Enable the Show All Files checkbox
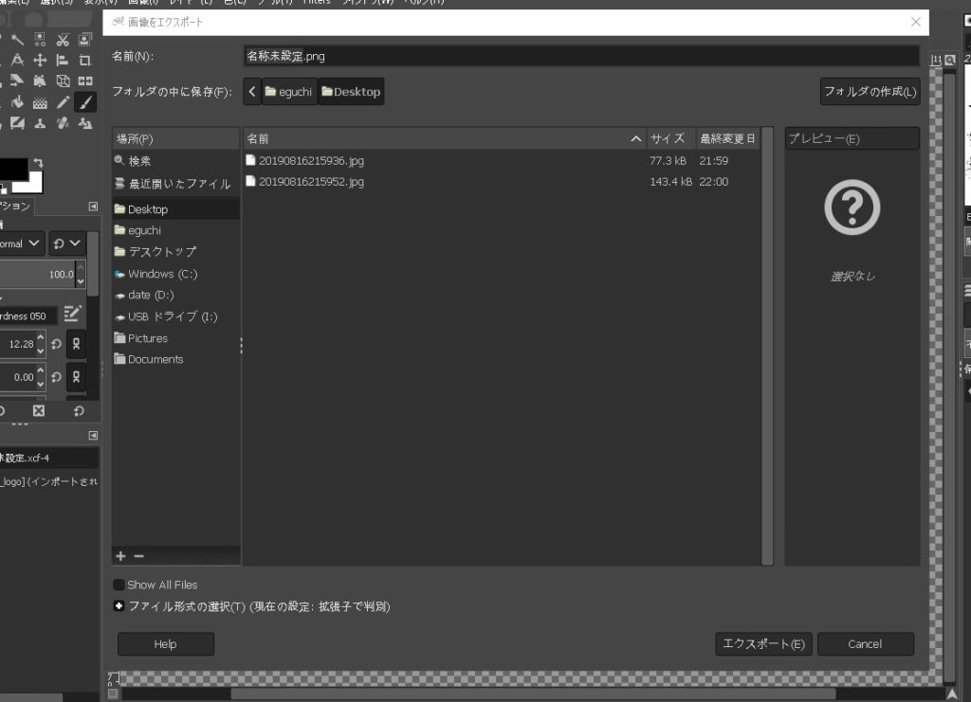 point(119,585)
